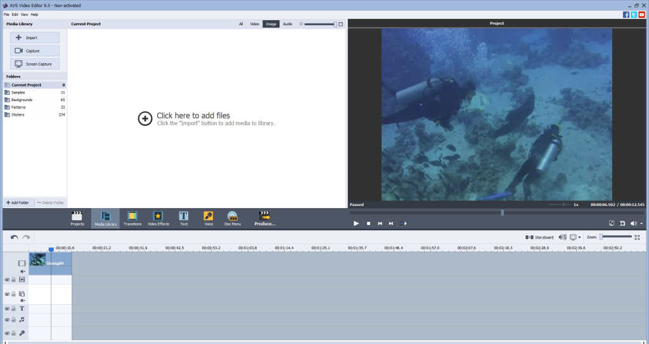Click the Audio Mixer icon beside Storyboard
Image resolution: width=649 pixels, height=344 pixels.
pyautogui.click(x=562, y=237)
